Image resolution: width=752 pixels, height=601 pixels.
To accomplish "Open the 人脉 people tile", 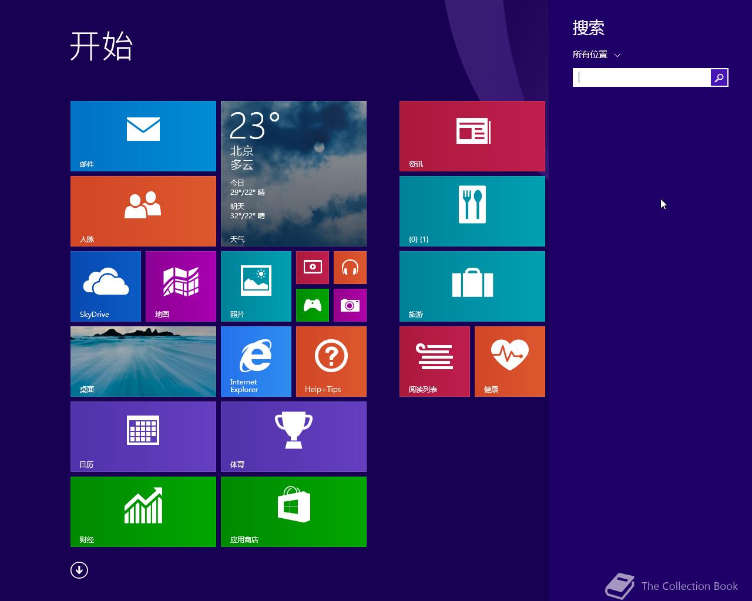I will [143, 211].
